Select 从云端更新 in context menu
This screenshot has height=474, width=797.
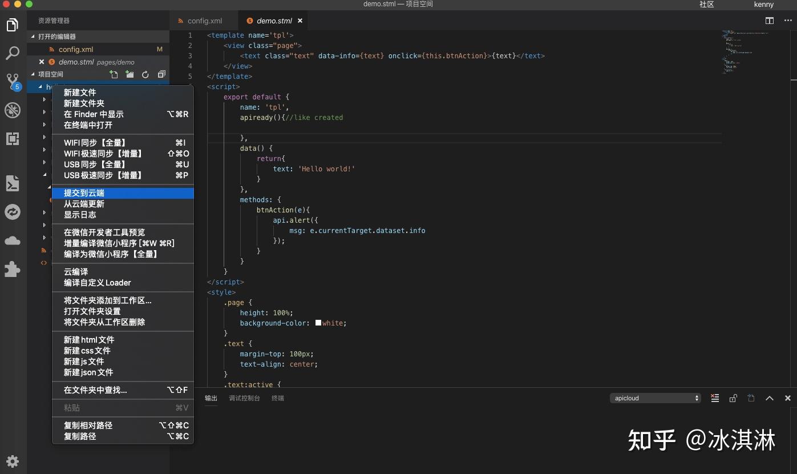[x=123, y=204]
